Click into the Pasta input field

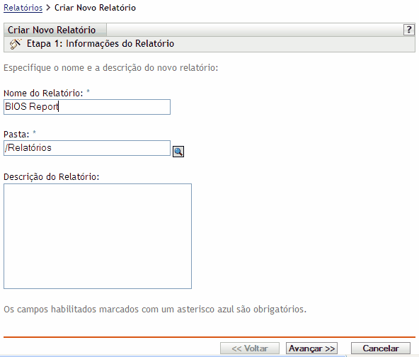click(87, 148)
